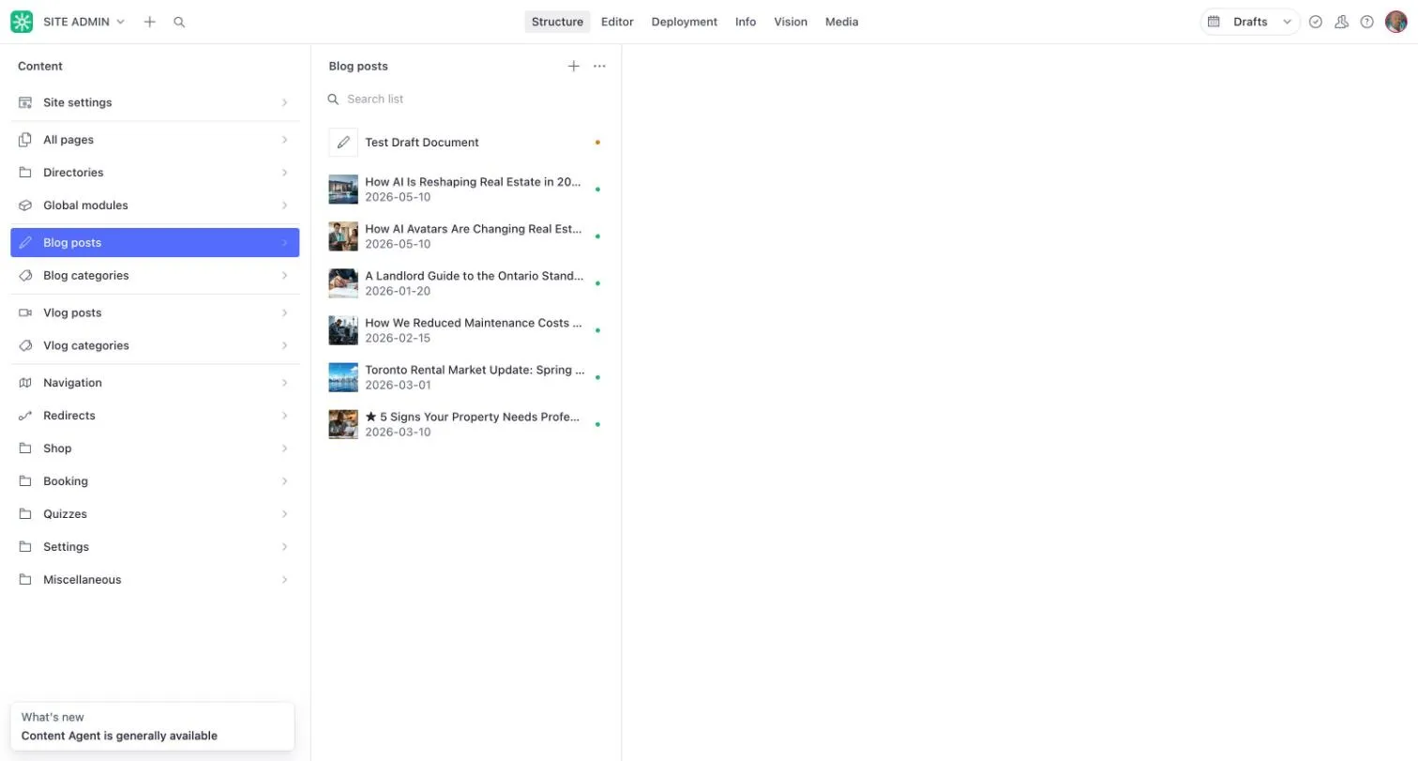
Task: Click the Navigation map icon
Action: [25, 383]
